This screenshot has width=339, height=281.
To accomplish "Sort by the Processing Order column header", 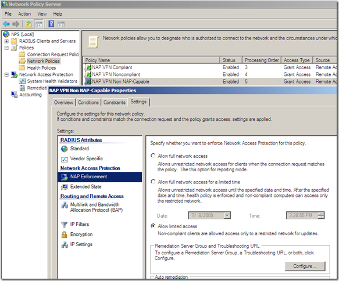I will coord(262,60).
